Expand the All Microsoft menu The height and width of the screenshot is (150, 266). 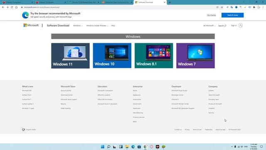pyautogui.click(x=209, y=26)
